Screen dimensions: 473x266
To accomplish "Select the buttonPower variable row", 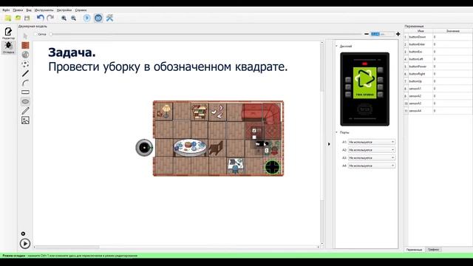I will [438, 66].
